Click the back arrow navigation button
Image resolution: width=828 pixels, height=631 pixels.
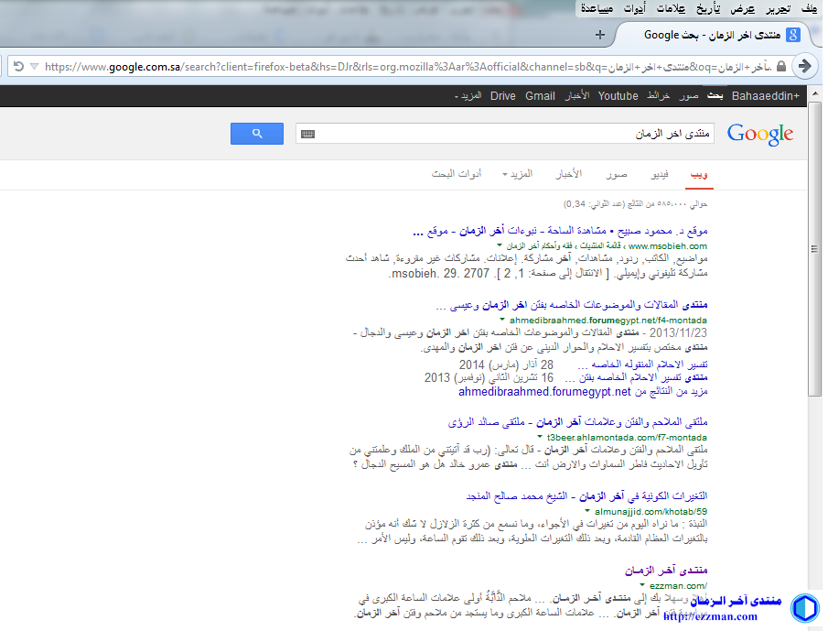tap(805, 66)
